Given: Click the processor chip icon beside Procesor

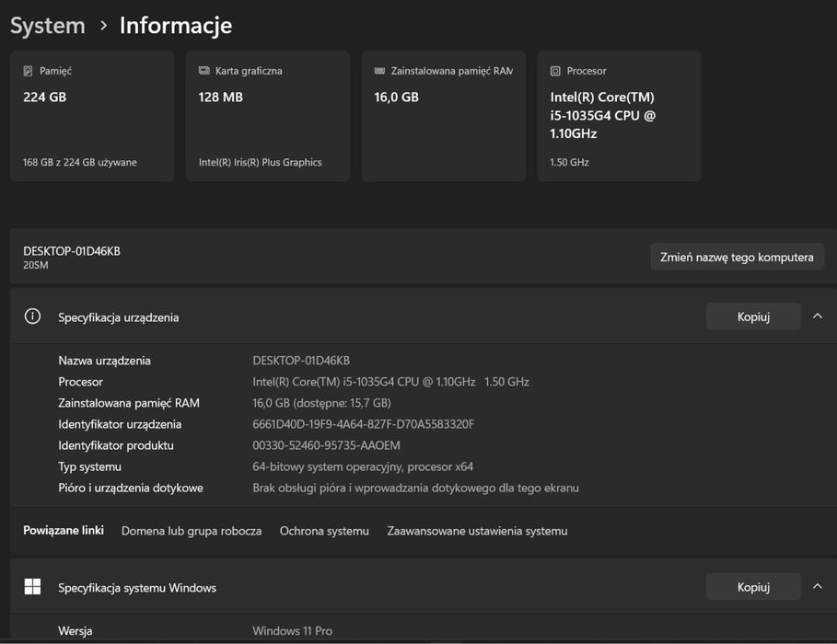Looking at the screenshot, I should tap(555, 71).
